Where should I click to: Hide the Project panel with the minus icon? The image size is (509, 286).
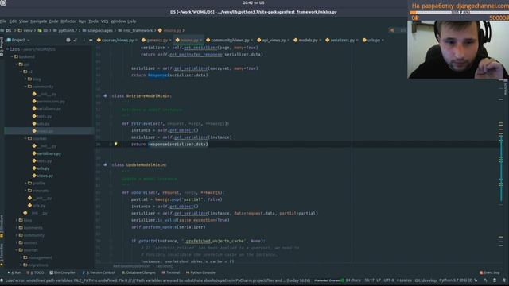(91, 40)
